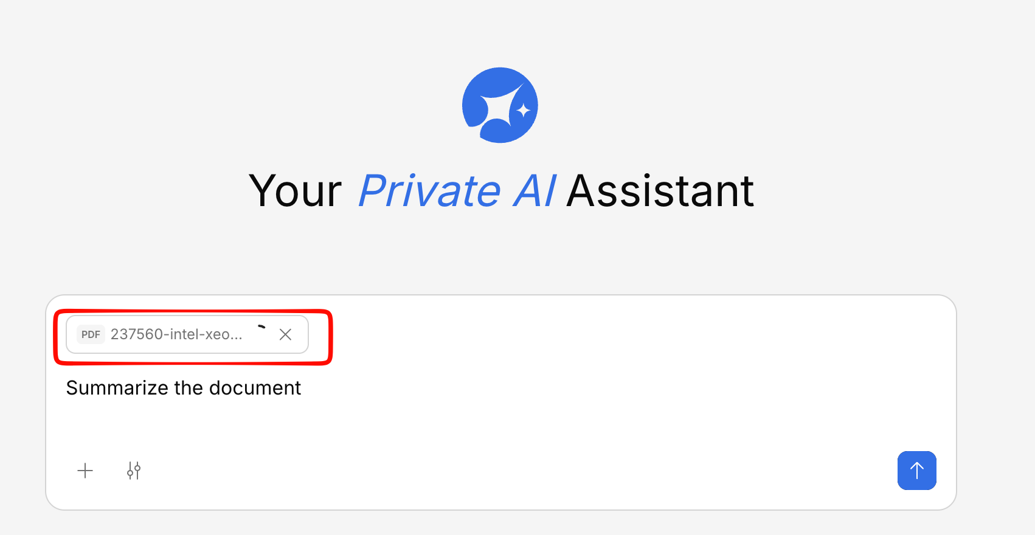This screenshot has width=1035, height=535.
Task: Click the word "Your" in heading
Action: pos(296,191)
